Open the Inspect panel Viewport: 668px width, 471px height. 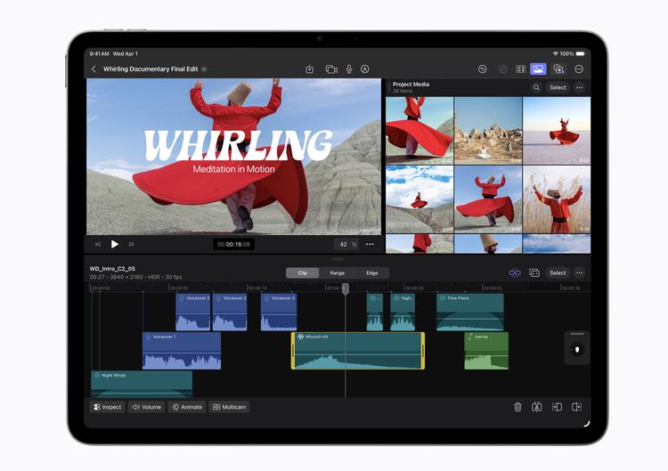[108, 407]
